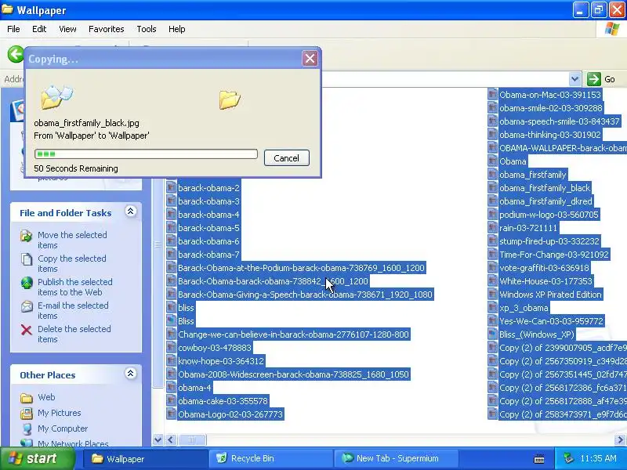Close the Copying dialog
The height and width of the screenshot is (470, 627).
click(x=310, y=59)
